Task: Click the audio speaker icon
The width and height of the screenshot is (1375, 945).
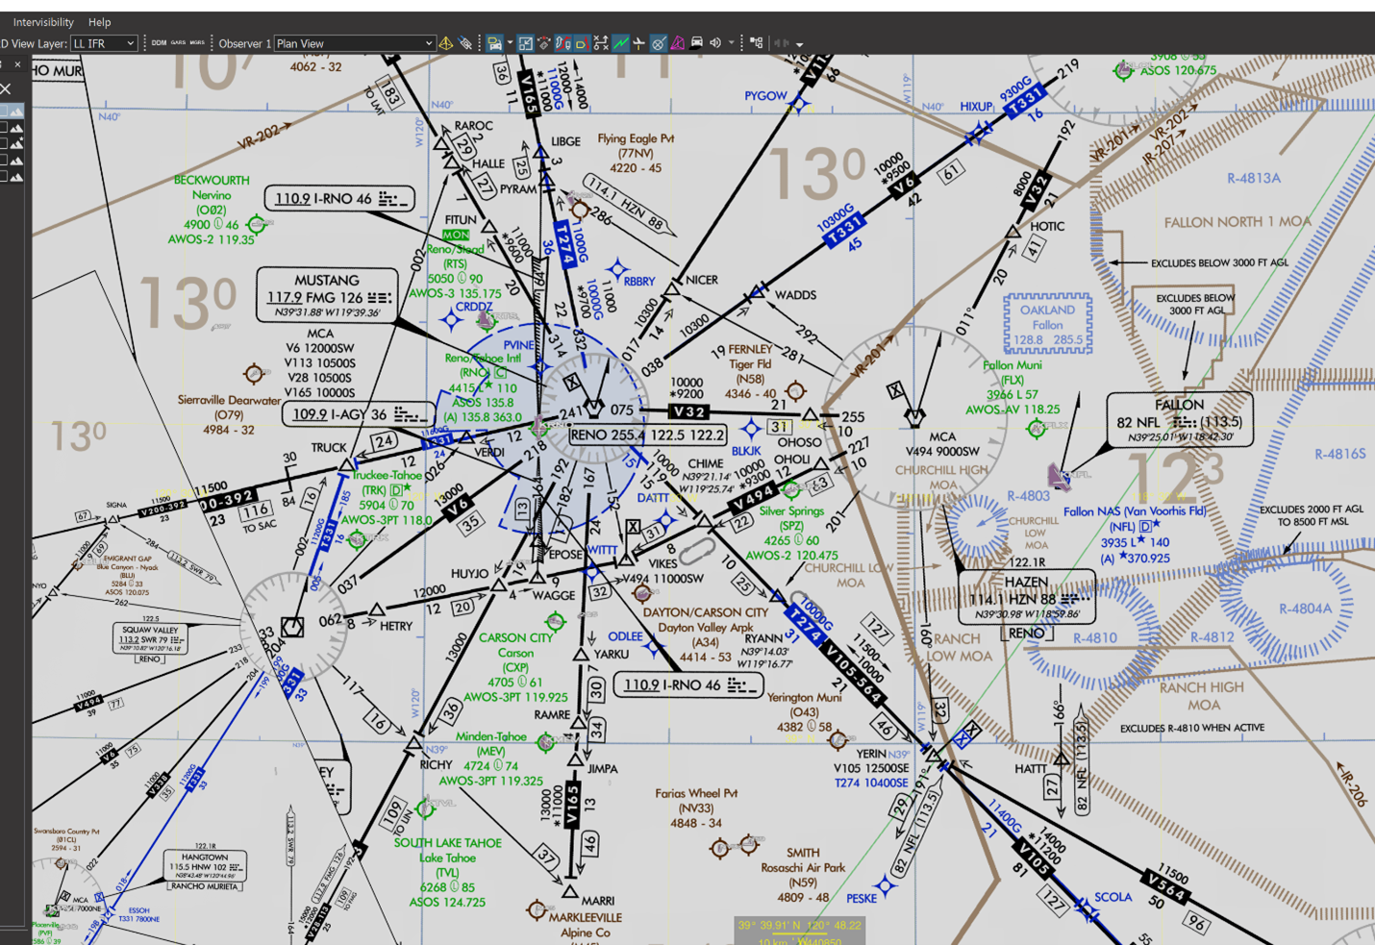Action: pyautogui.click(x=716, y=43)
